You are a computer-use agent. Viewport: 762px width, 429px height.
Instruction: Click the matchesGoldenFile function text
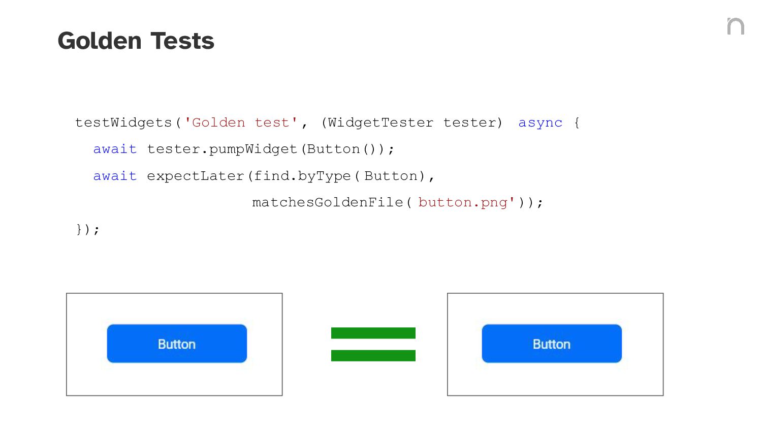point(328,202)
